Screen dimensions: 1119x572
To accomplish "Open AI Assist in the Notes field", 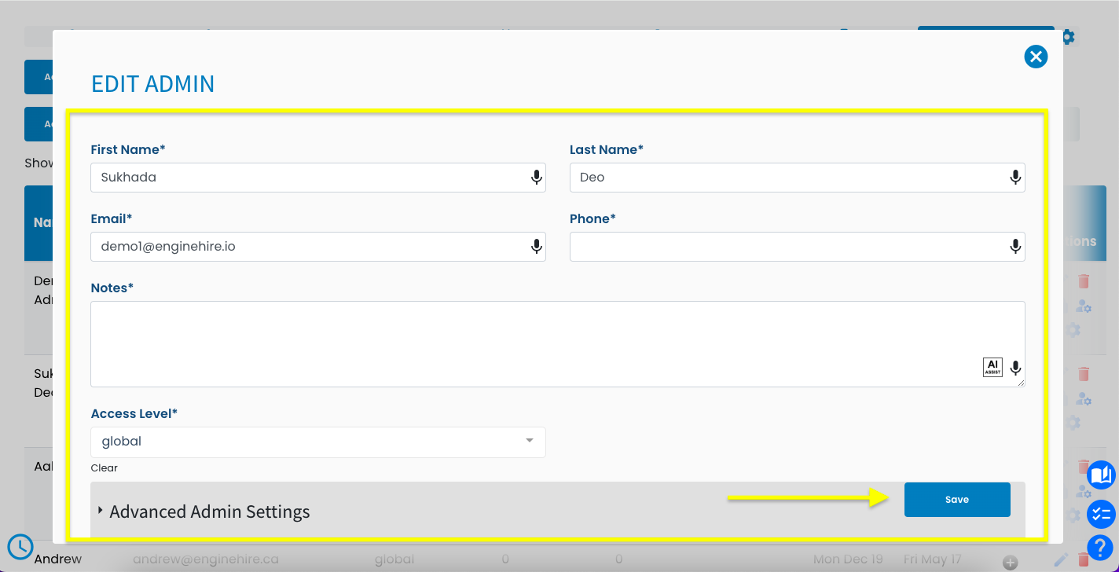I will pos(992,366).
